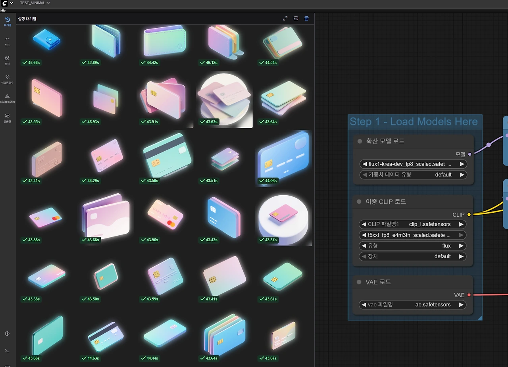The width and height of the screenshot is (508, 367).
Task: Collapse the 이중 CLIP 로드 node via its dot
Action: coord(360,202)
